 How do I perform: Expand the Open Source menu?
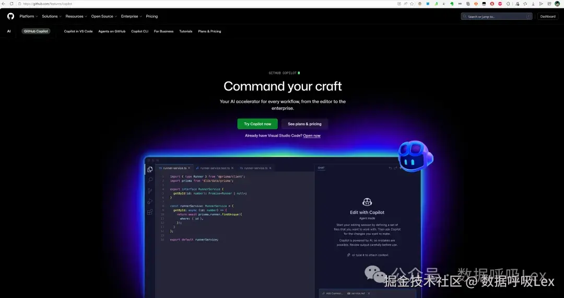pyautogui.click(x=104, y=16)
